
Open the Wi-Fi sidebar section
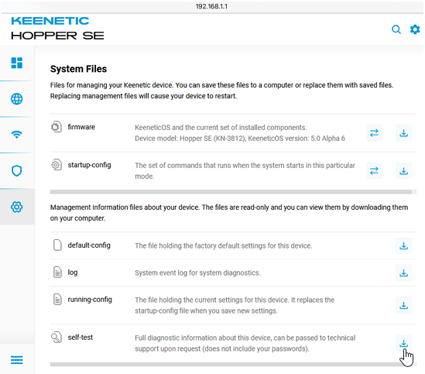(x=16, y=135)
